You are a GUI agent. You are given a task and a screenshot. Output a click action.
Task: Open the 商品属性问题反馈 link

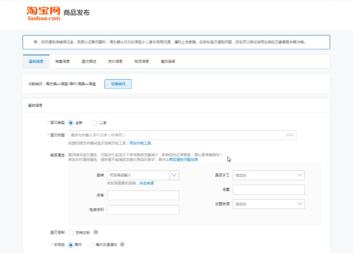click(x=183, y=160)
